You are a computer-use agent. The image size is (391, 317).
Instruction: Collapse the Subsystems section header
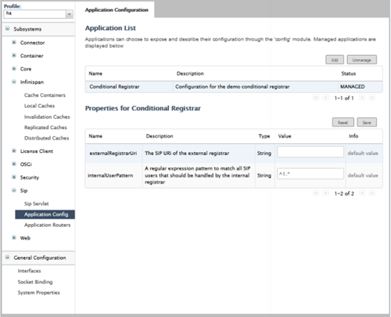7,29
